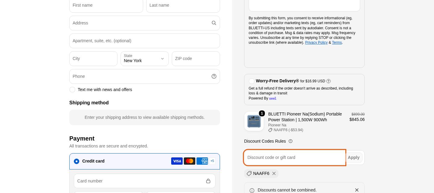
Task: Click the ZIP code field
Action: [x=196, y=59]
